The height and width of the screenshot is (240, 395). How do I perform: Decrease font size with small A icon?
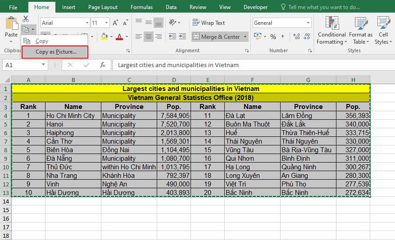[126, 23]
